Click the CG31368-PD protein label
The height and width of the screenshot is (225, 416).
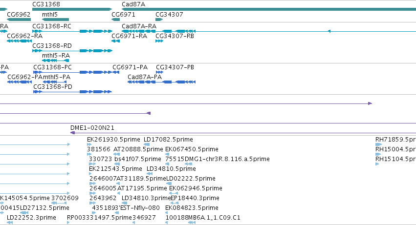pyautogui.click(x=52, y=87)
